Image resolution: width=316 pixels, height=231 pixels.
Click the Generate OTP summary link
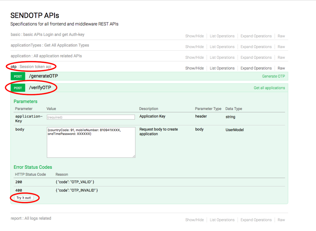pos(273,76)
